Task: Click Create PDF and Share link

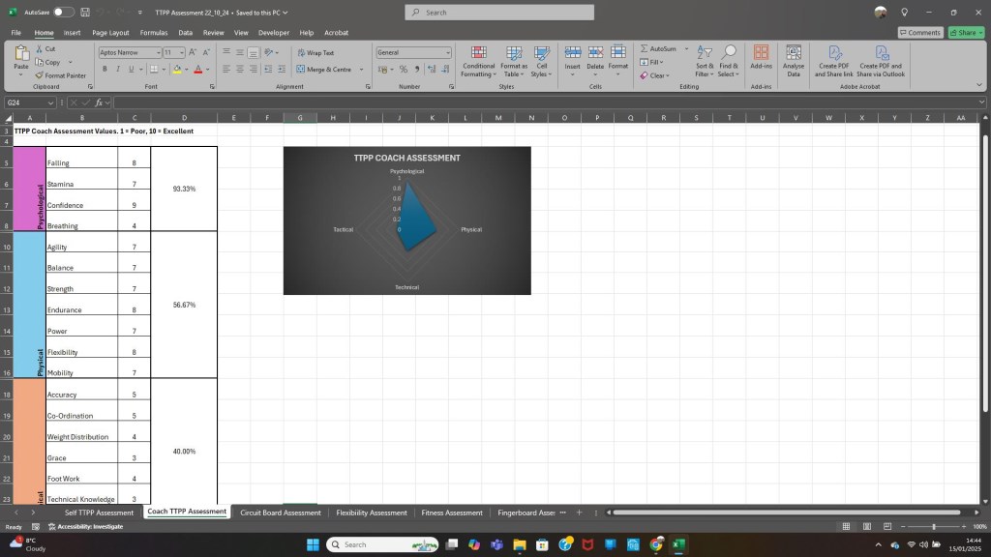Action: (833, 60)
